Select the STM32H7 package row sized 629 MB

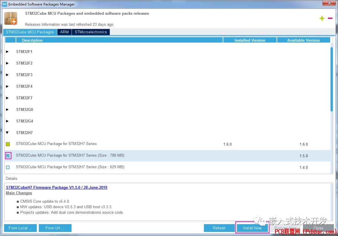coord(167,167)
